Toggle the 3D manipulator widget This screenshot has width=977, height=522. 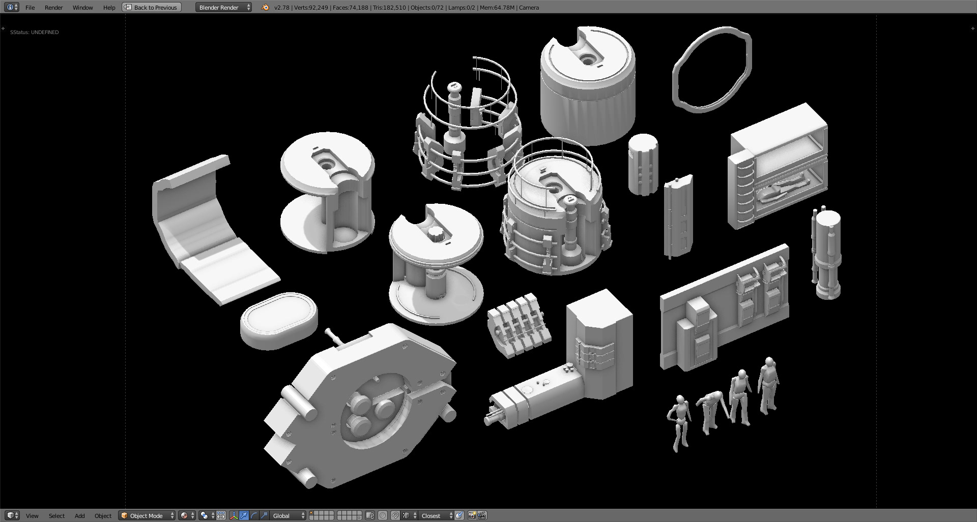[x=234, y=515]
